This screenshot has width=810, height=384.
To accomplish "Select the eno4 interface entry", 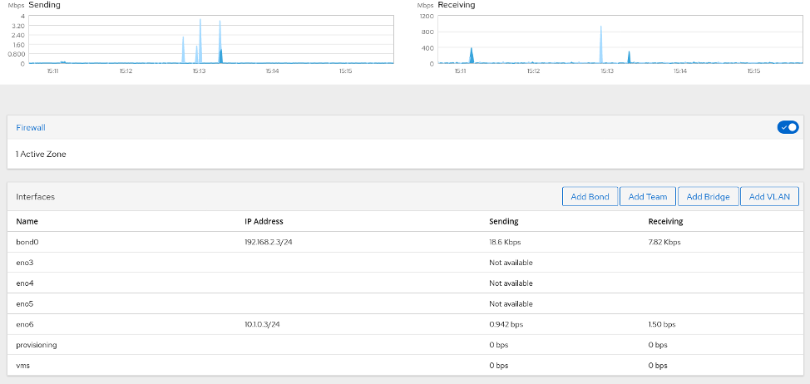I will (x=25, y=283).
